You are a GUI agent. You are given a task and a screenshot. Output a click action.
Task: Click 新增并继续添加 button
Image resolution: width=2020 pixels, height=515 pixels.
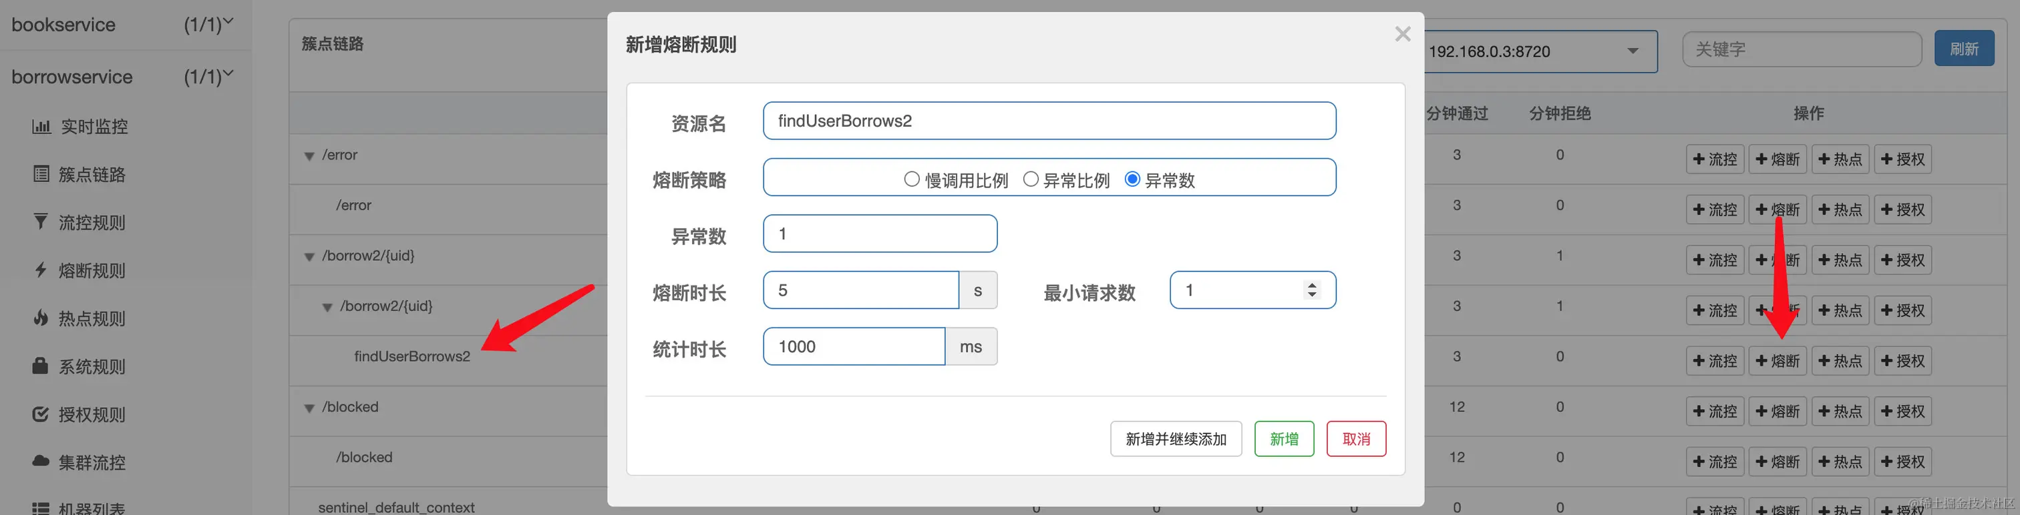[x=1176, y=438]
